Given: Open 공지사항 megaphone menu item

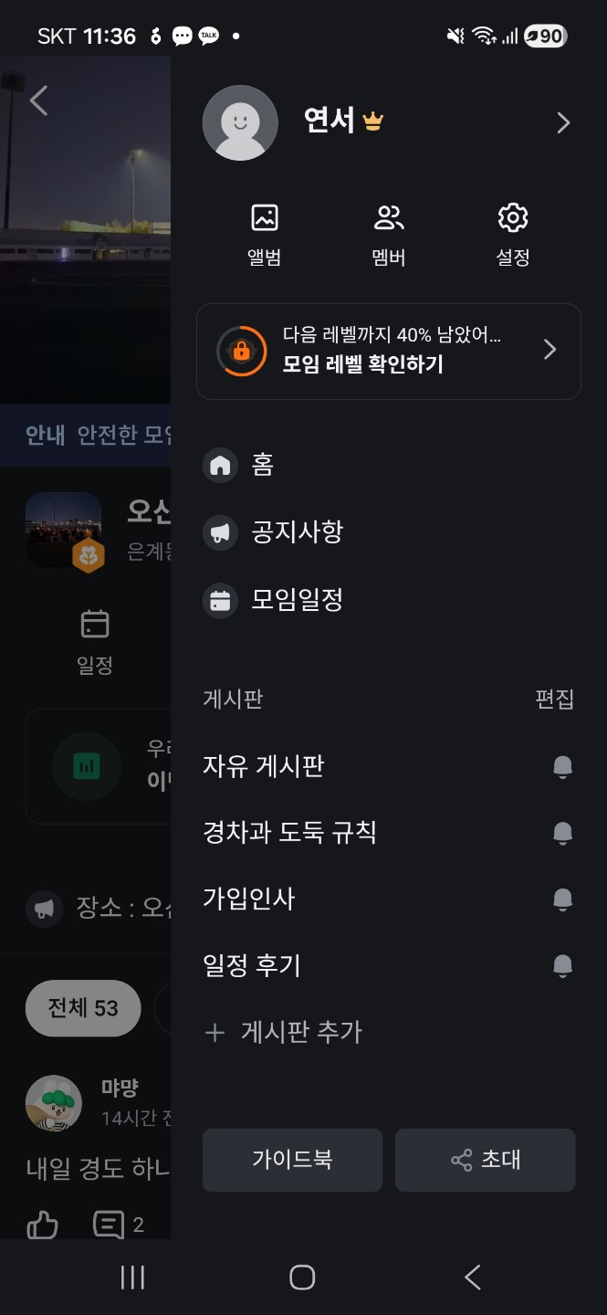Looking at the screenshot, I should [x=220, y=532].
